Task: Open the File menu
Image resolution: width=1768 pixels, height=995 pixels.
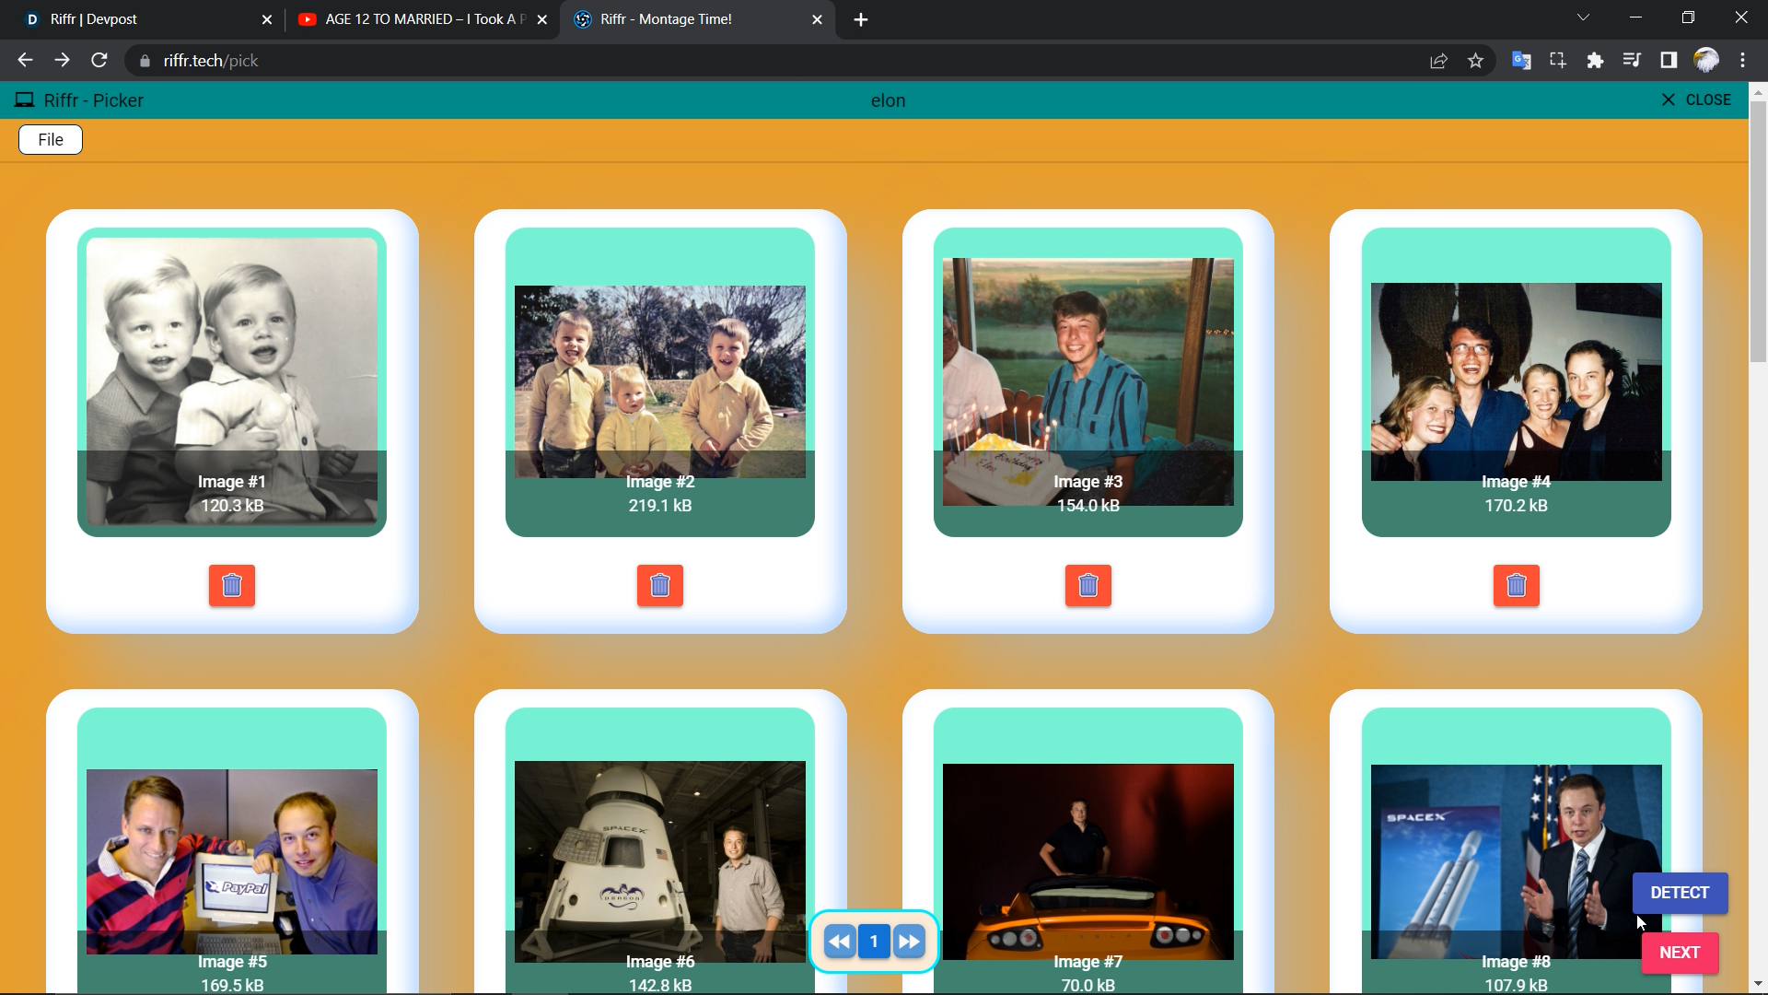Action: pyautogui.click(x=51, y=140)
